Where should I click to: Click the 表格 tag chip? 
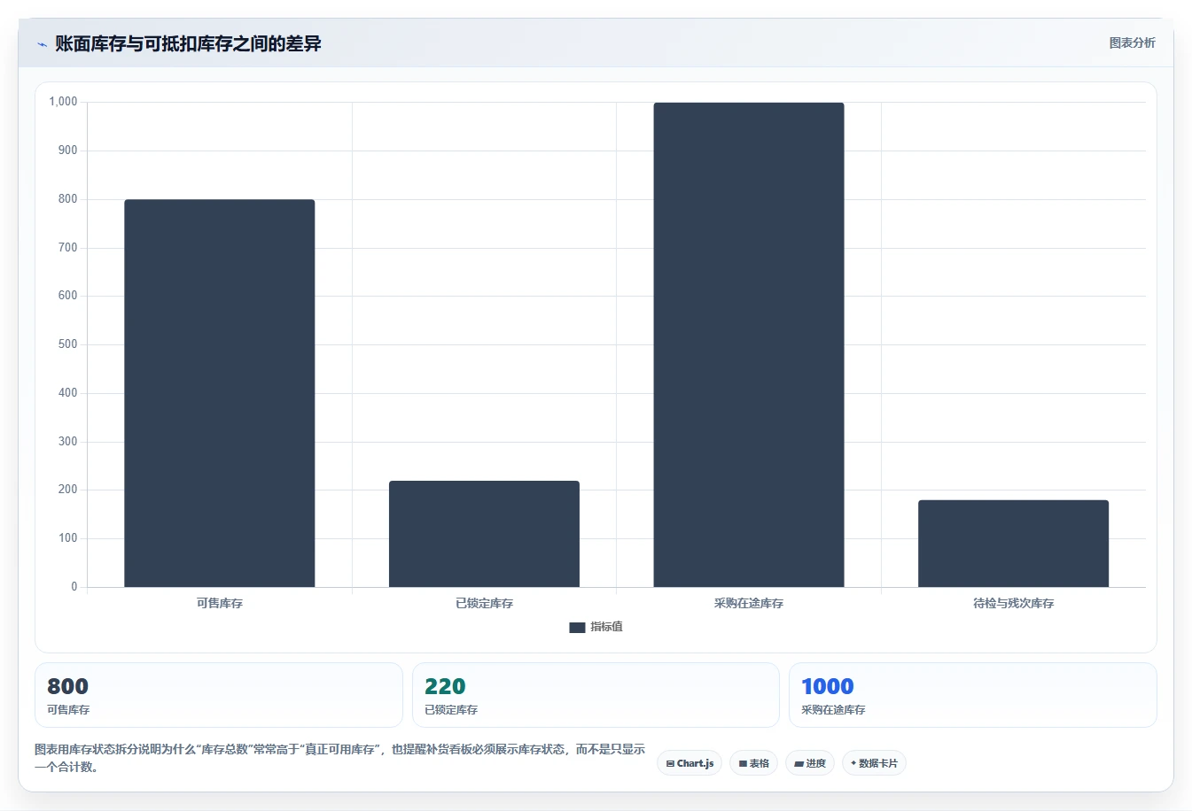click(x=753, y=763)
